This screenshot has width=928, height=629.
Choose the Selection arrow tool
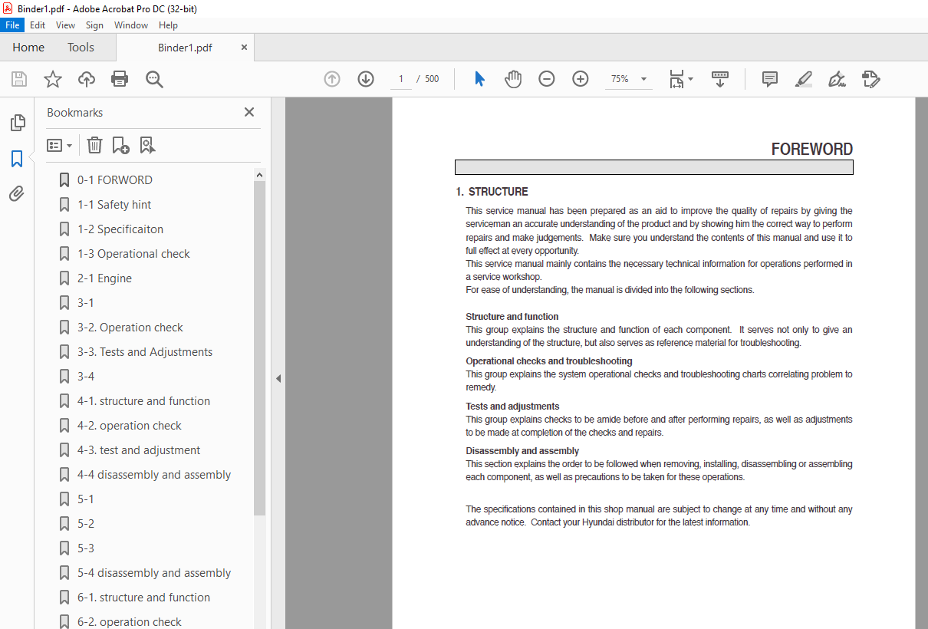[479, 79]
